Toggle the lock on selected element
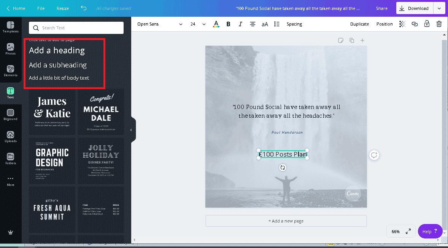The height and width of the screenshot is (248, 448). (x=427, y=24)
